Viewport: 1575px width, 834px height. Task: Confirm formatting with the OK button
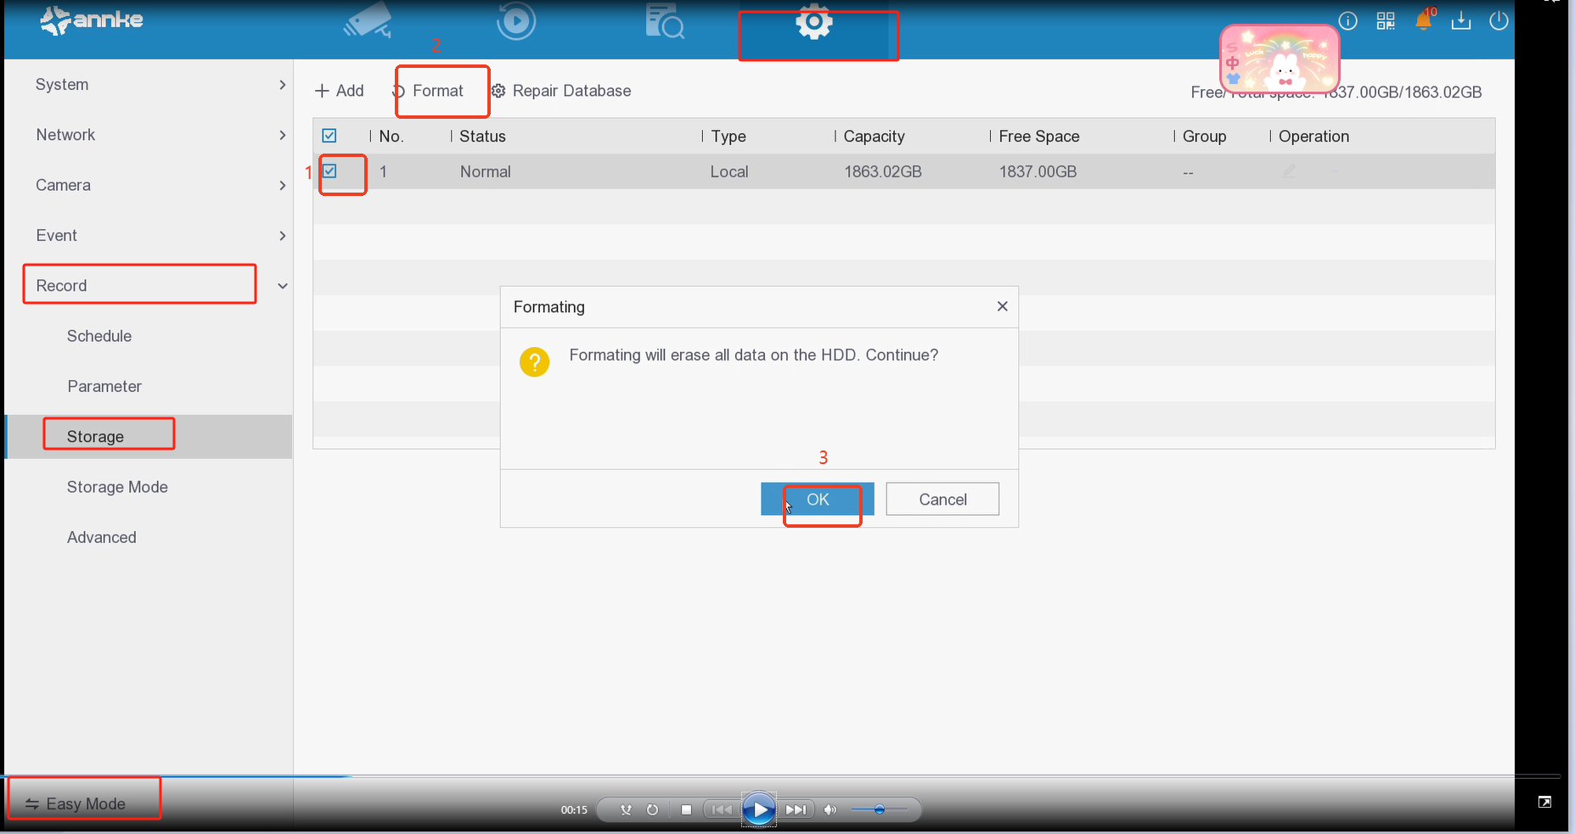[817, 500]
